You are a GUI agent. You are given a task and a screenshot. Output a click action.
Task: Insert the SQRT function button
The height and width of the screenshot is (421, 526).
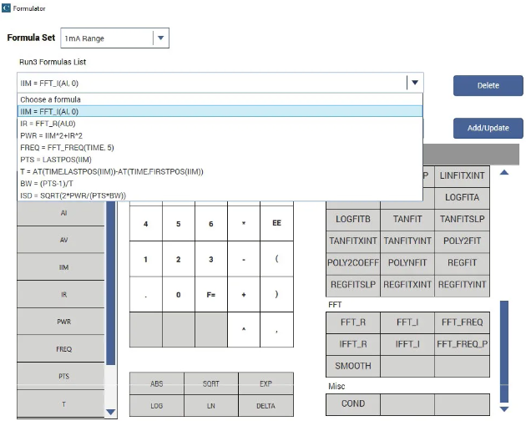[211, 383]
